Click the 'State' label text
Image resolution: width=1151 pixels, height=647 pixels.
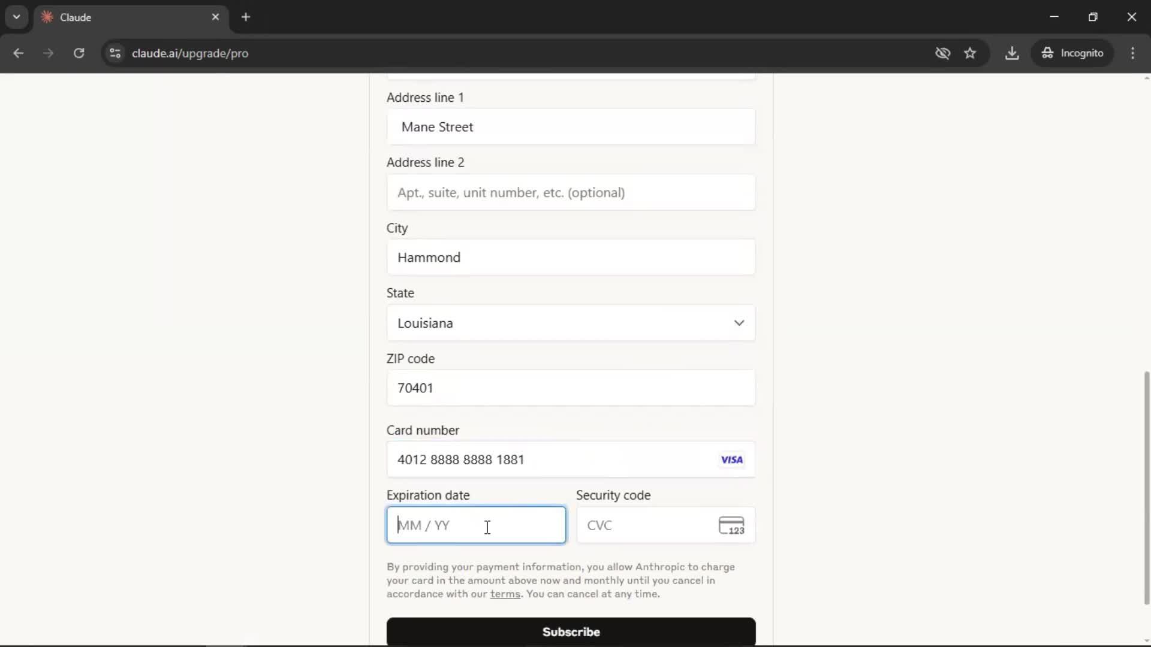400,293
